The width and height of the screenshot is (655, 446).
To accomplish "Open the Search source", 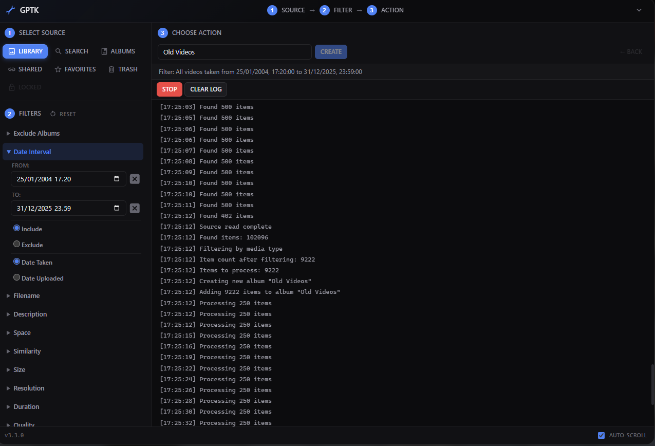I will click(72, 51).
